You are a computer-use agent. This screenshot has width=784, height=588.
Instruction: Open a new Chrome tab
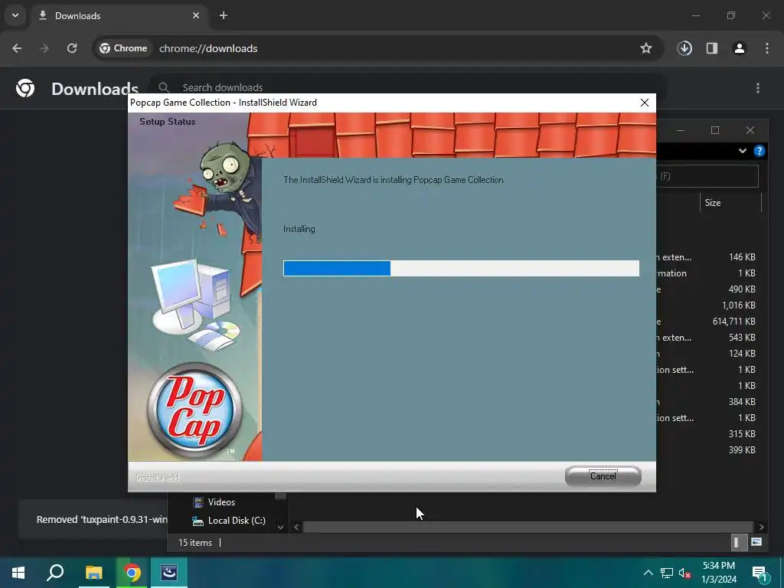click(x=224, y=15)
